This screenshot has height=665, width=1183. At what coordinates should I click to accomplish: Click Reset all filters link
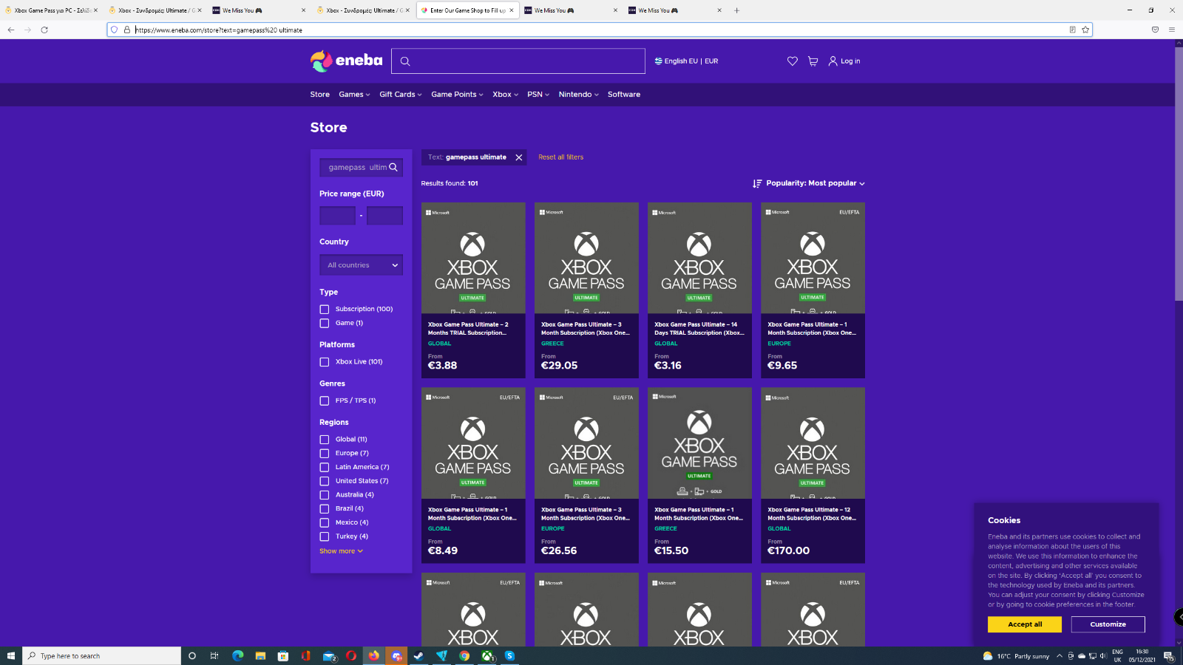click(x=560, y=157)
